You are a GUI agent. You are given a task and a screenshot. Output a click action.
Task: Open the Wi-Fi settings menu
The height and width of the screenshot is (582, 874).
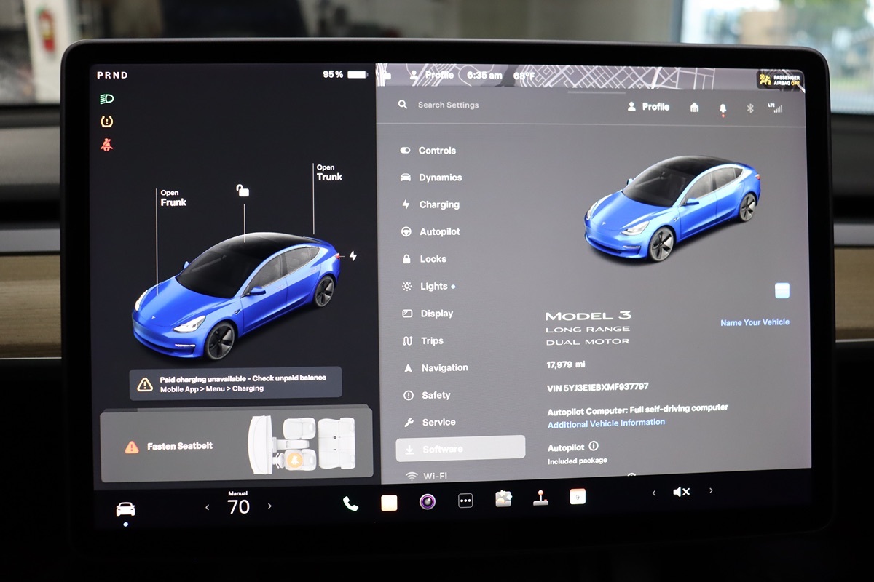(427, 477)
